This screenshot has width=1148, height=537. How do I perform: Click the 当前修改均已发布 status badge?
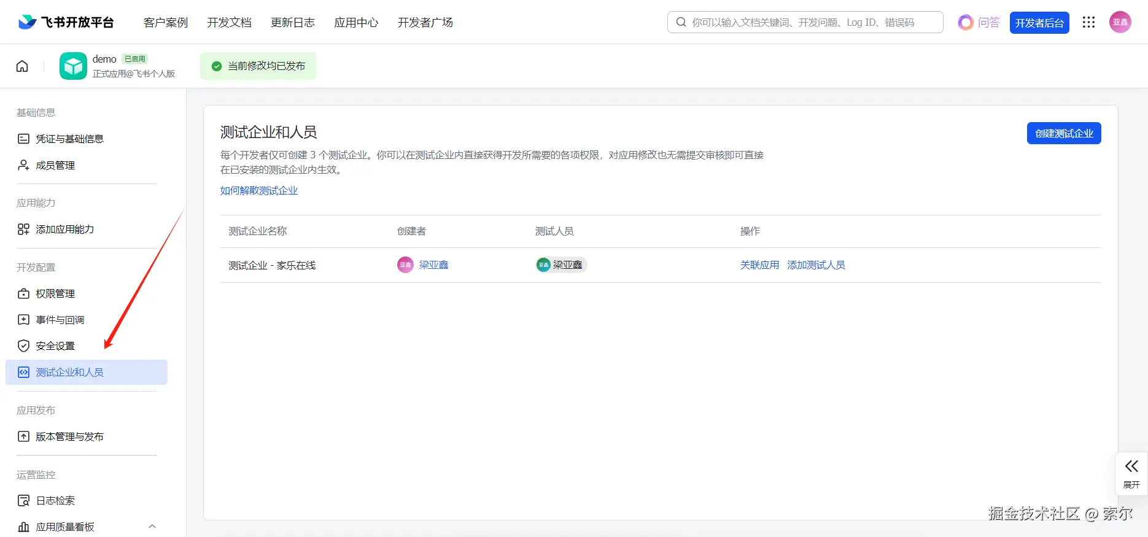click(x=258, y=66)
